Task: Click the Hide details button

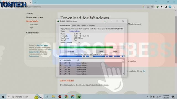Action: (x=69, y=51)
